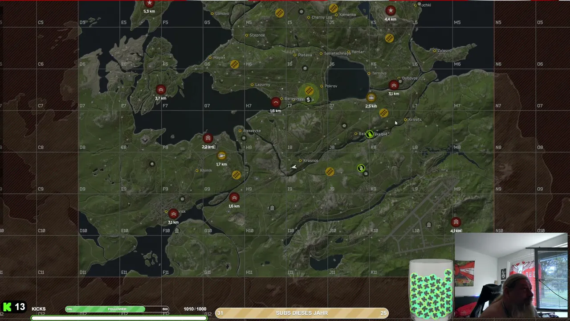Click the yellow rail marker east of Mayak
570x321 pixels.
tap(235, 65)
